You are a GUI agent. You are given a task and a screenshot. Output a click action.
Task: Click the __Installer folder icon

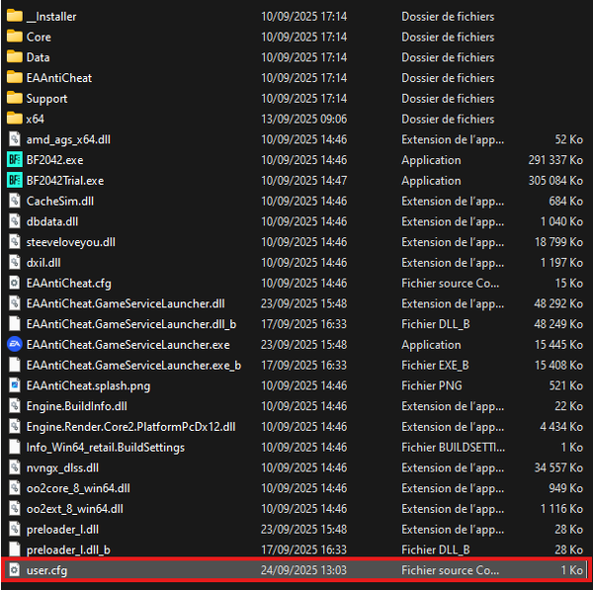pyautogui.click(x=14, y=17)
